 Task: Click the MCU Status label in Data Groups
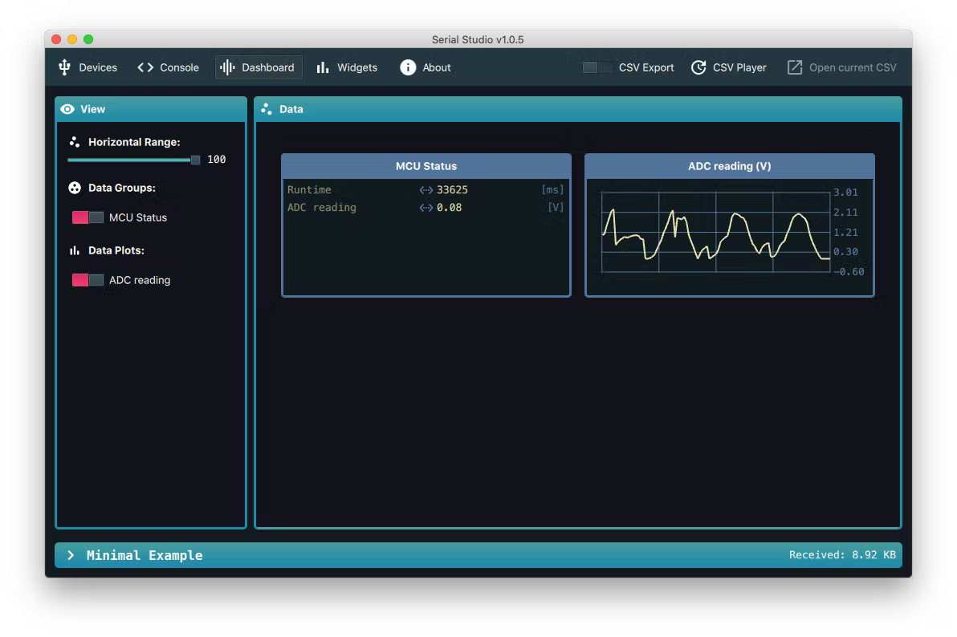pyautogui.click(x=138, y=218)
